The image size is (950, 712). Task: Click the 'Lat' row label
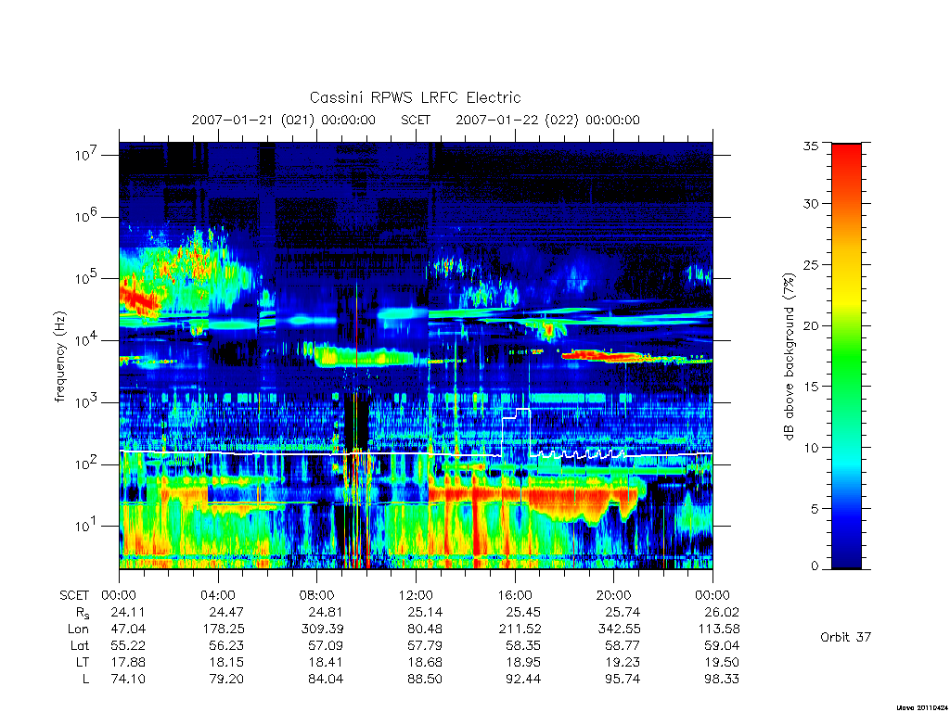pyautogui.click(x=80, y=645)
